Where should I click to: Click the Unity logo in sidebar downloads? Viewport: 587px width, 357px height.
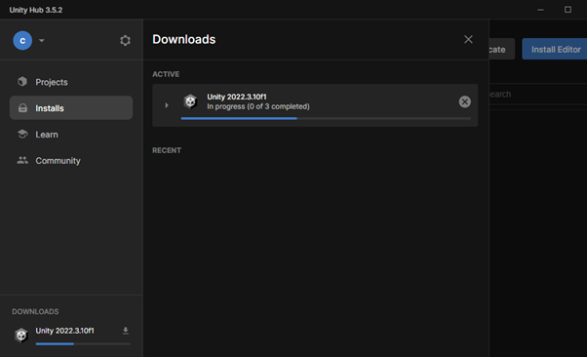21,335
